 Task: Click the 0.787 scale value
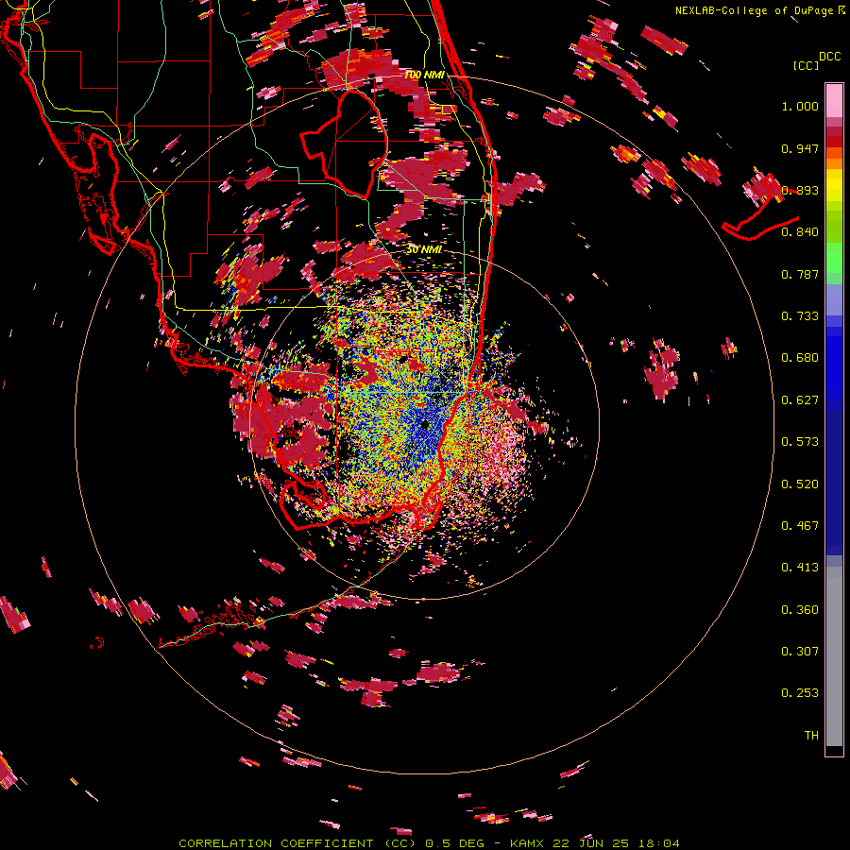pos(800,274)
